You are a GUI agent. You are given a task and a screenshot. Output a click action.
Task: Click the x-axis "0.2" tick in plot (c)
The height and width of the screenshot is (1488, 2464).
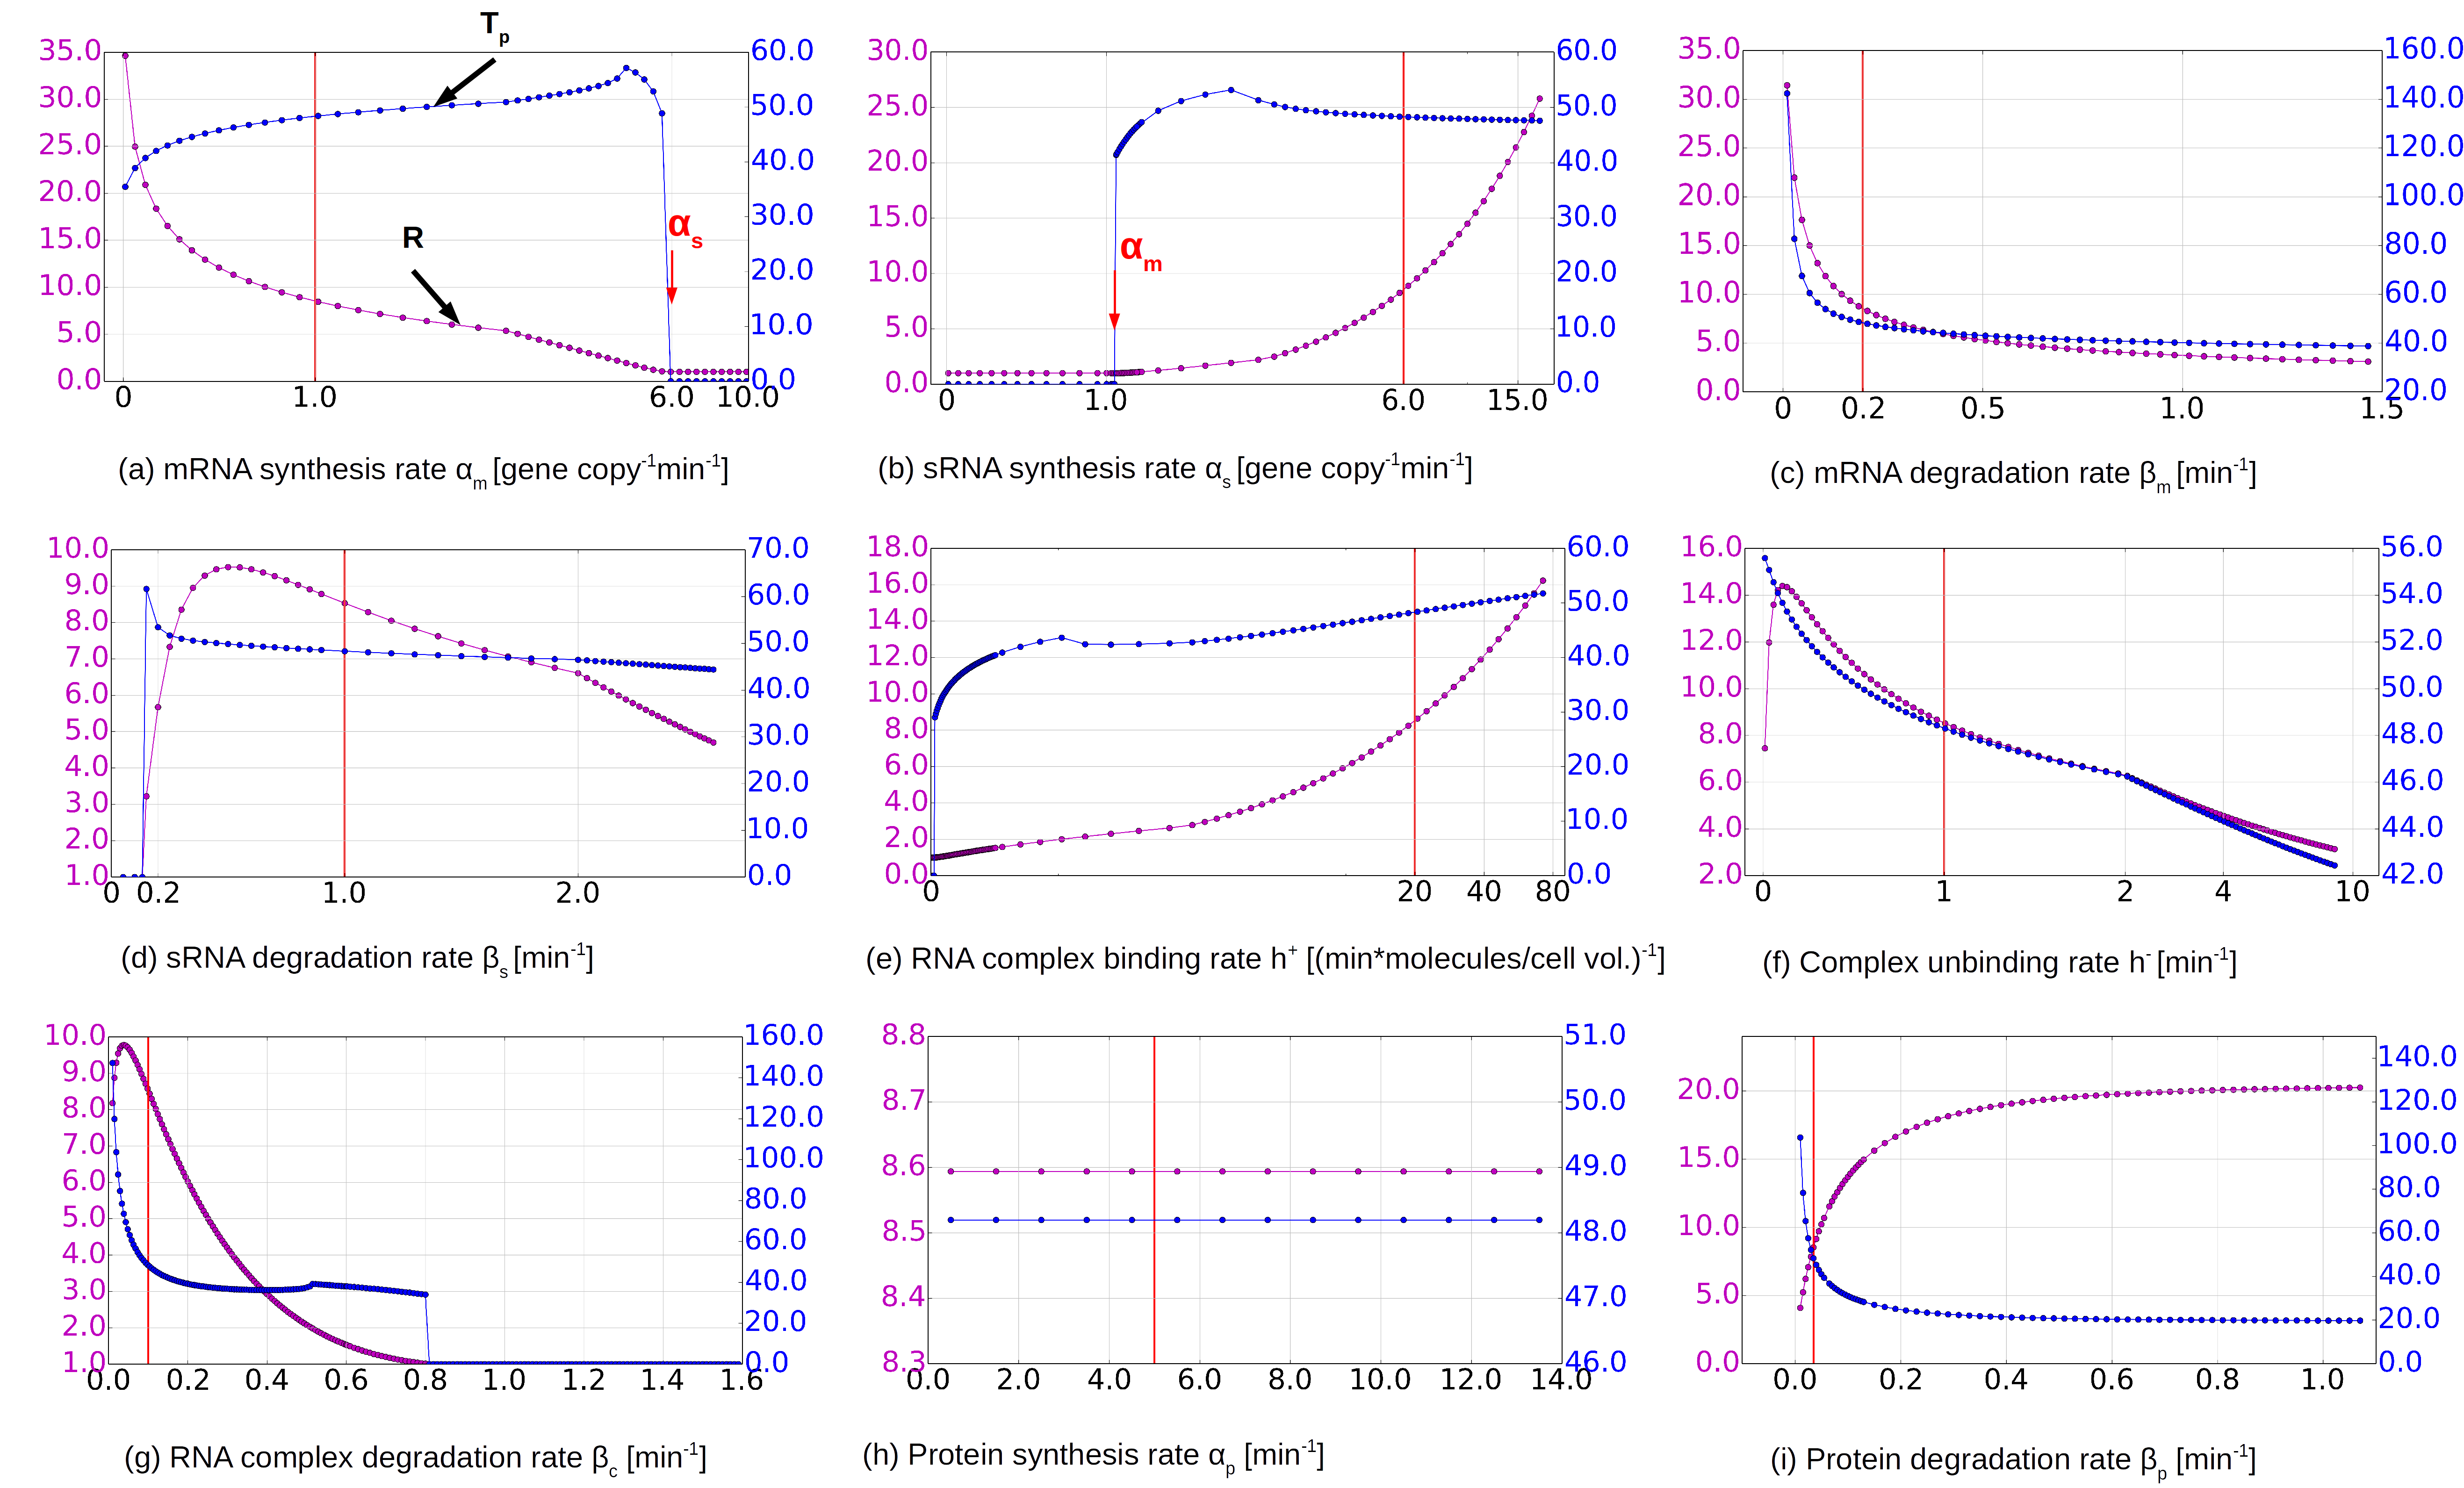point(1863,408)
